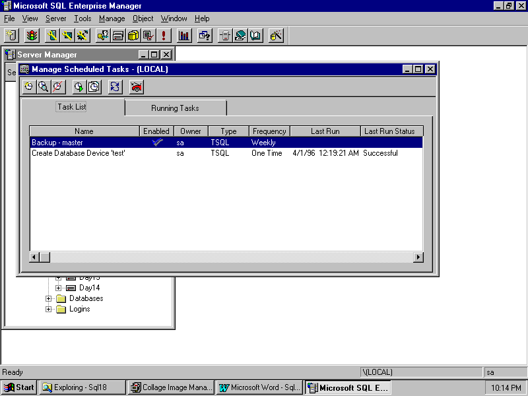Toggle the Enabled checkmark for Backup - master
Image resolution: width=528 pixels, height=396 pixels.
[156, 142]
